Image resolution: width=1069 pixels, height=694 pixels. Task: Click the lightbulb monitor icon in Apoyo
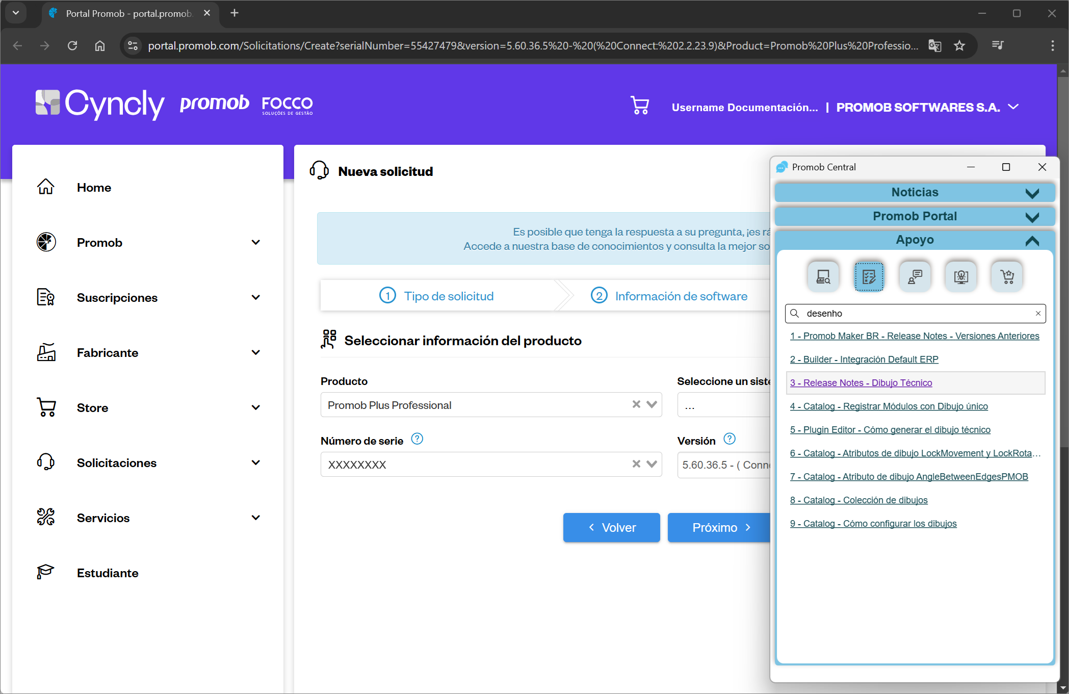[x=960, y=276]
